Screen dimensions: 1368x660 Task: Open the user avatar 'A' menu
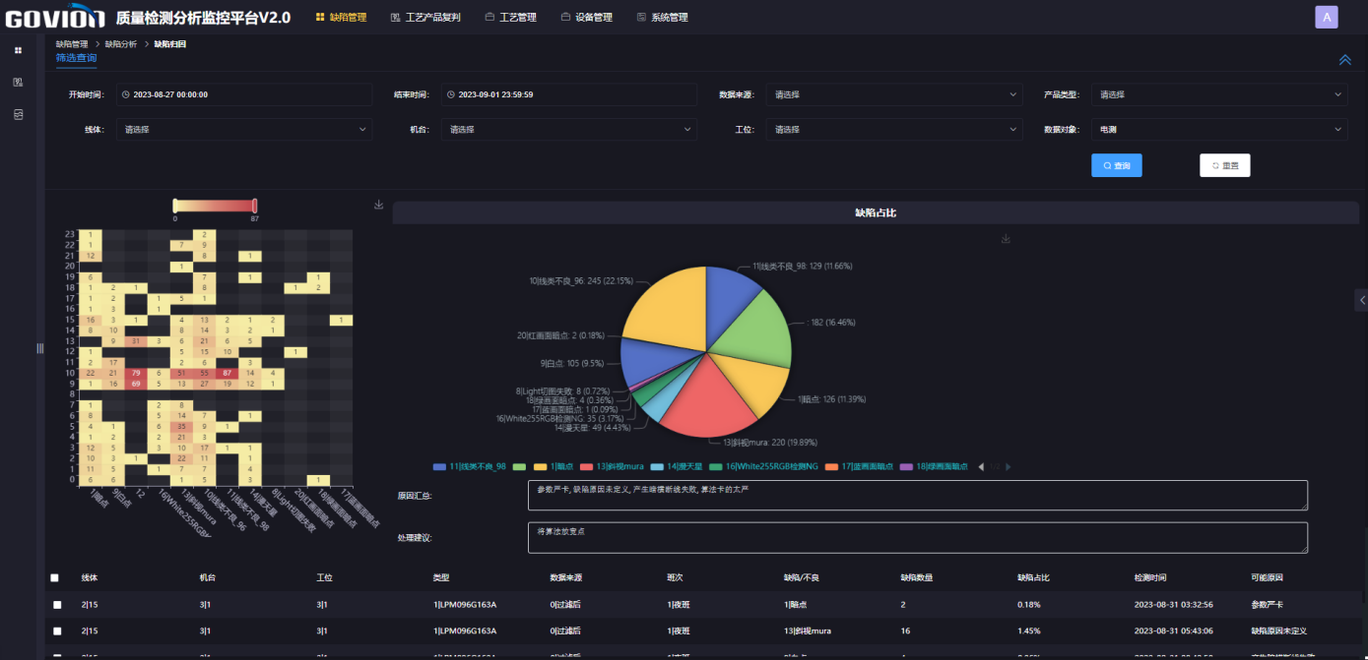1326,17
